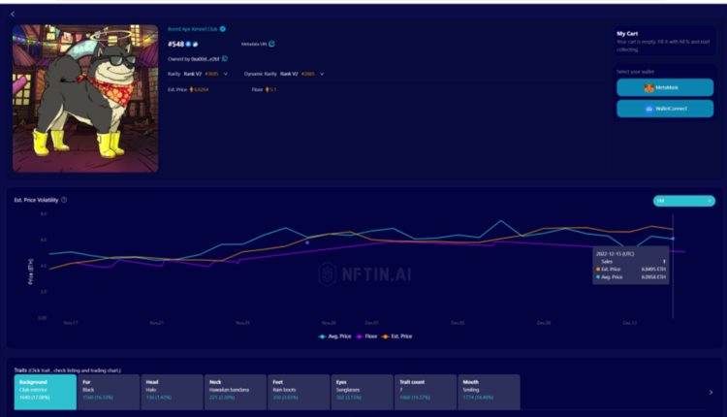Toggle the Floor series in the chart legend
Image resolution: width=727 pixels, height=417 pixels.
(x=364, y=336)
